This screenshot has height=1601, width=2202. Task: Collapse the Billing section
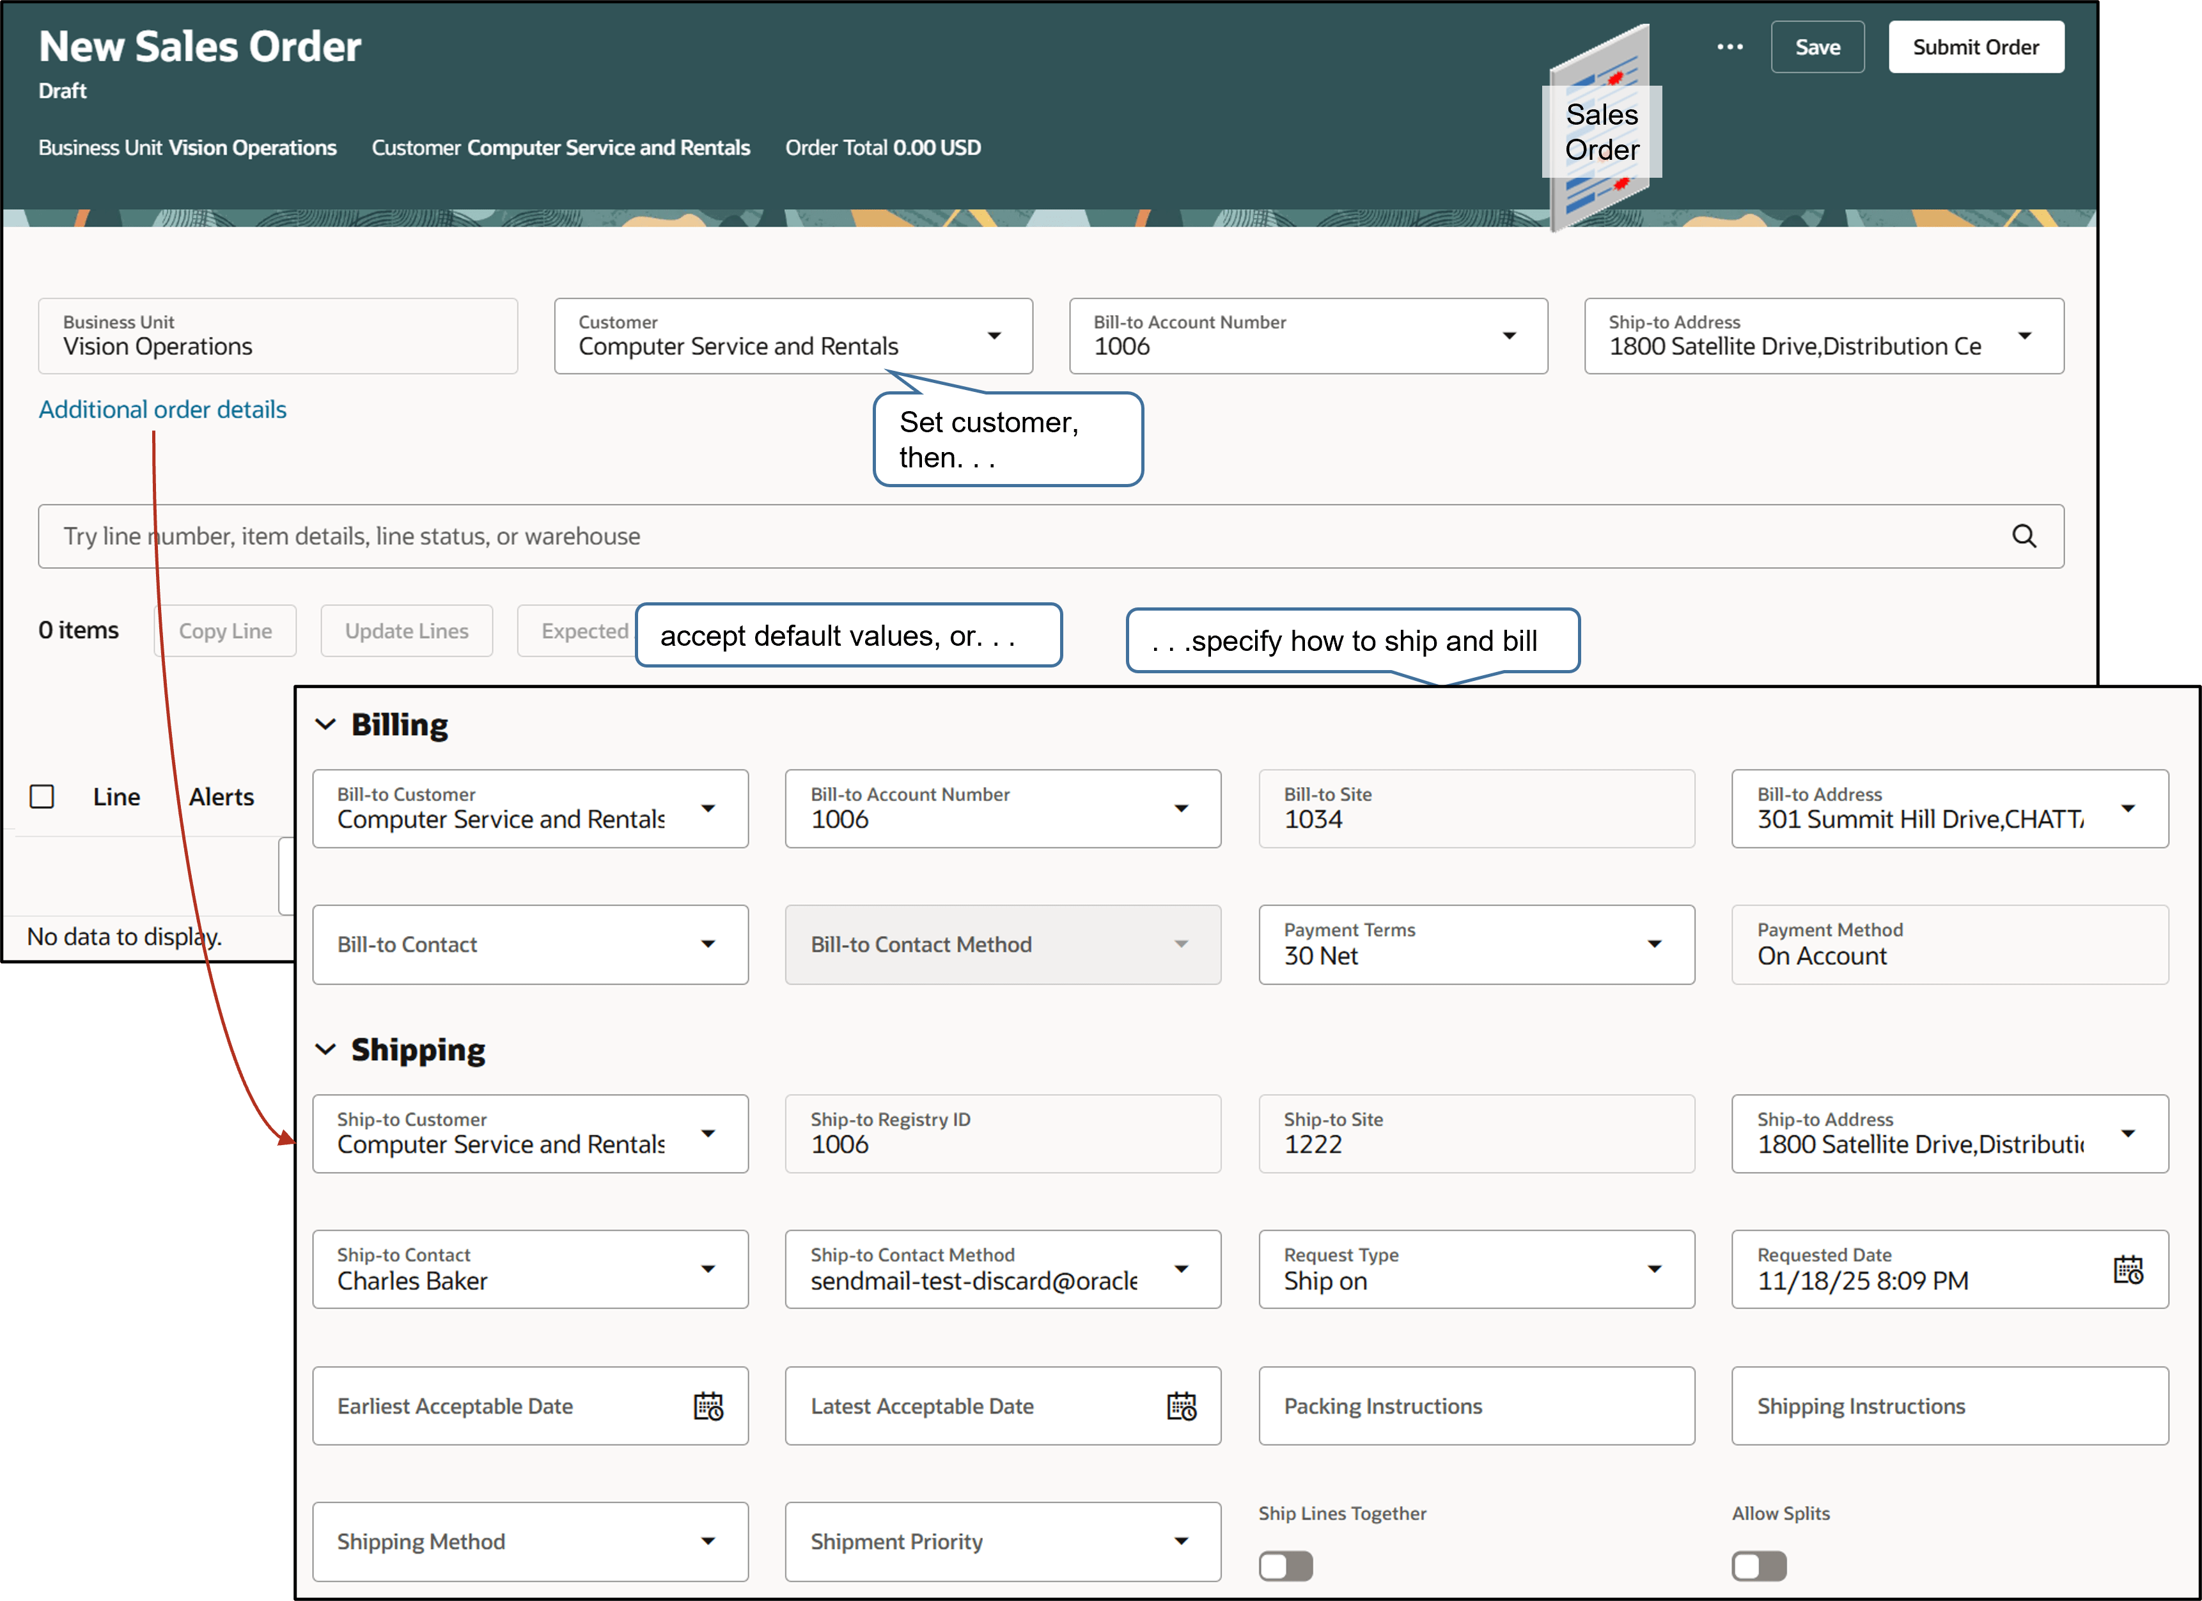327,723
